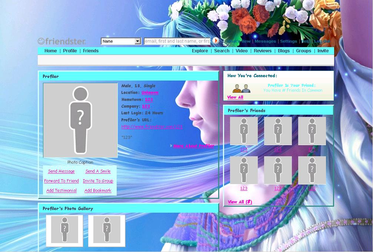Screen dimensions: 373x252
Task: Open first photo in Profiler's Photo Gallery
Action: click(64, 230)
